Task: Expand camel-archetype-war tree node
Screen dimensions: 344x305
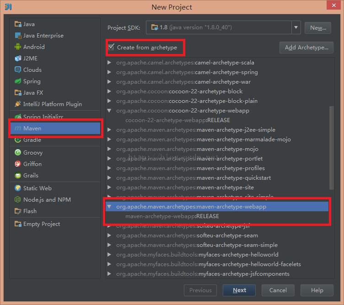Action: tap(109, 82)
